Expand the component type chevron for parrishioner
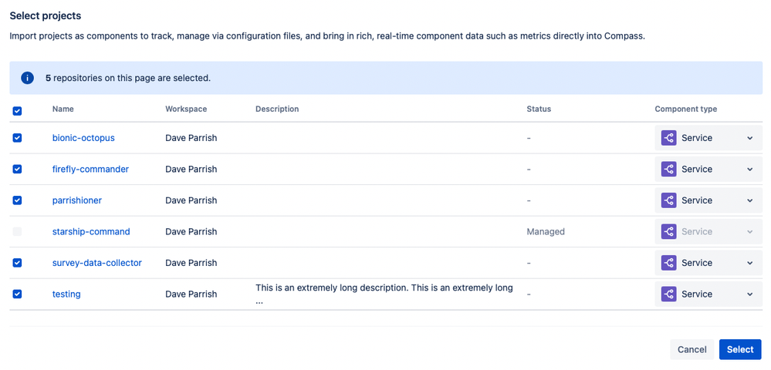Image resolution: width=771 pixels, height=370 pixels. [x=750, y=200]
